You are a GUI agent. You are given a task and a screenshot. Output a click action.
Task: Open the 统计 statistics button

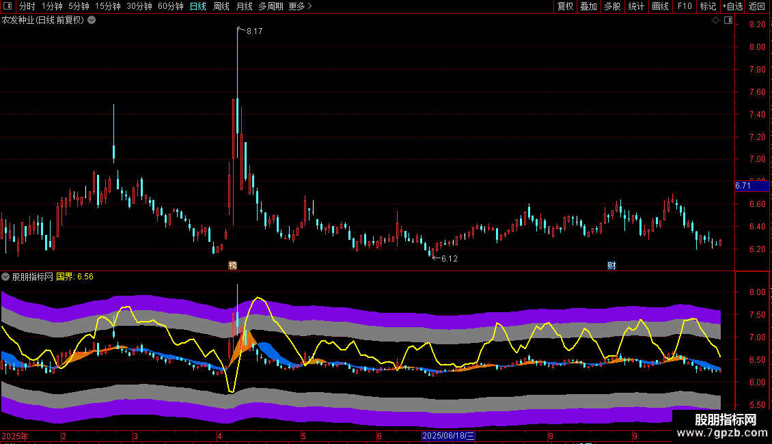tap(636, 6)
